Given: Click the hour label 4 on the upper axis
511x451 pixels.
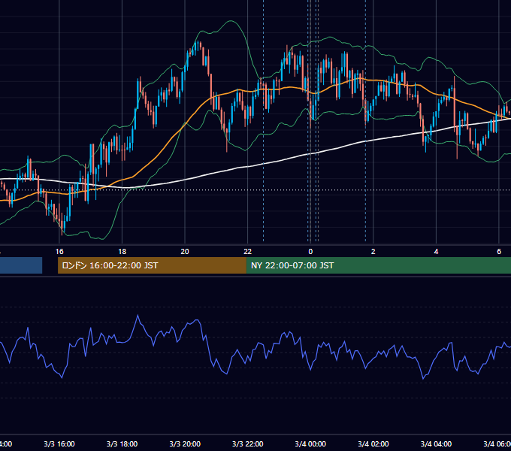Looking at the screenshot, I should tap(436, 252).
